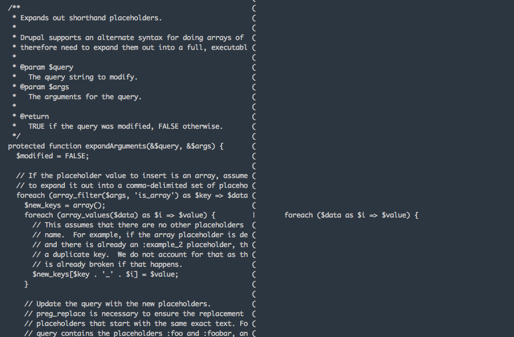Select the '$new_keys = array();' line
The height and width of the screenshot is (337, 514).
[x=65, y=205]
